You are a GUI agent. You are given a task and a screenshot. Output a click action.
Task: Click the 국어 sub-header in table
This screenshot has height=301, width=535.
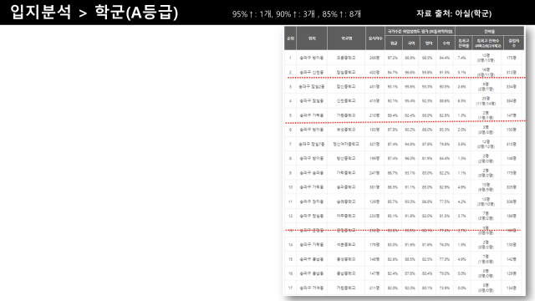[411, 43]
